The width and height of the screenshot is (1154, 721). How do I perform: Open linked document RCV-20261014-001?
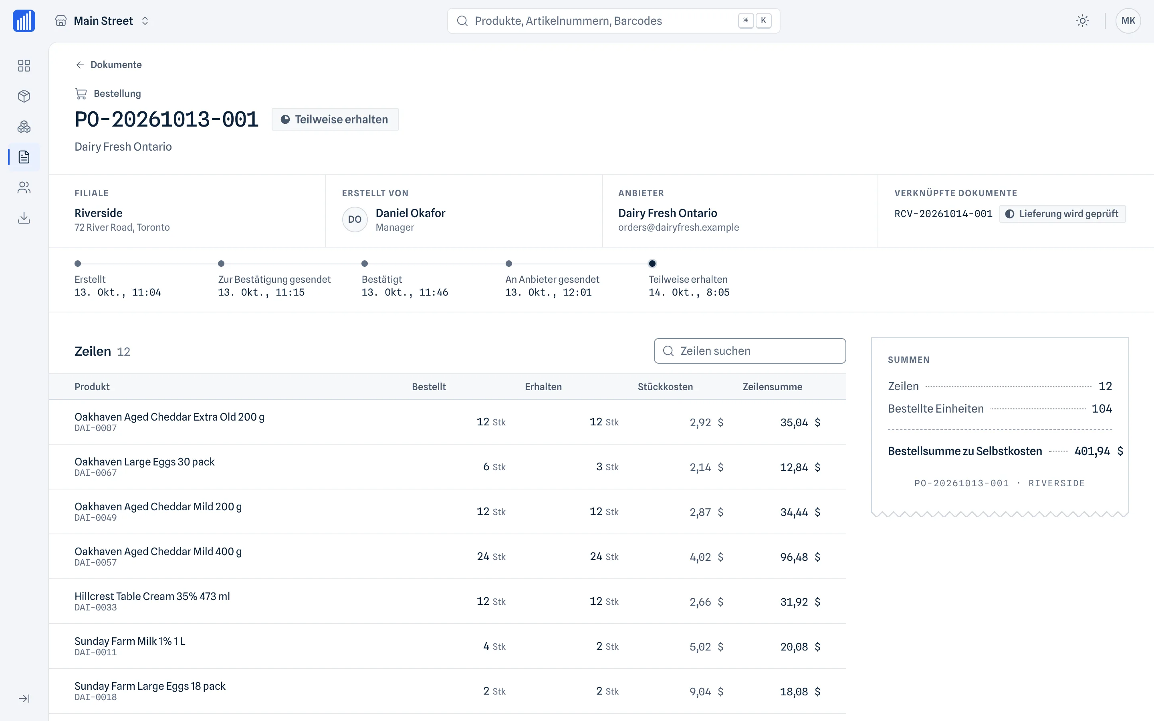(943, 213)
